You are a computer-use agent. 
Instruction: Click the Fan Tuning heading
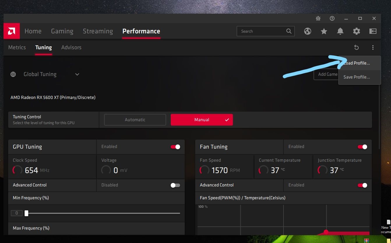point(214,147)
